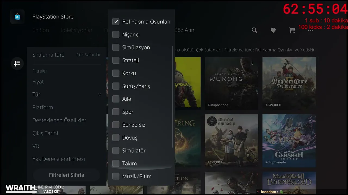Click the Filtreleri Sıfırla button
The width and height of the screenshot is (348, 195).
point(67,175)
